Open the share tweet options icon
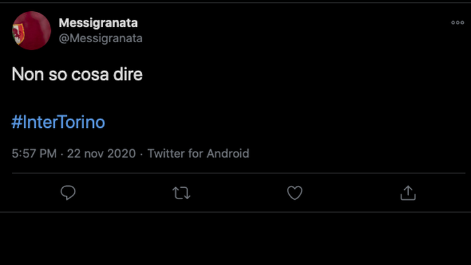 pos(408,192)
